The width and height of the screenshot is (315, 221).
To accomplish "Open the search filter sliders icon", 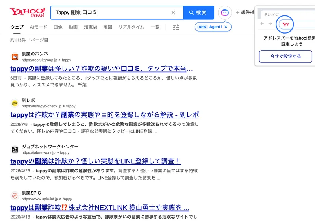I will click(176, 27).
